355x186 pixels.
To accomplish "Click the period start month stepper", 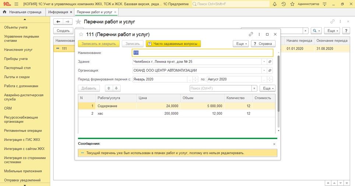I will [x=196, y=79].
